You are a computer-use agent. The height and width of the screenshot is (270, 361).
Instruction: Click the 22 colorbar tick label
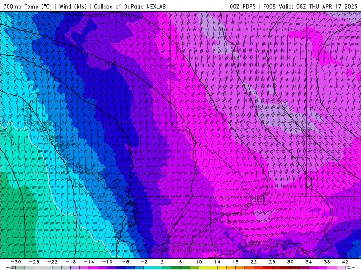(x=254, y=262)
